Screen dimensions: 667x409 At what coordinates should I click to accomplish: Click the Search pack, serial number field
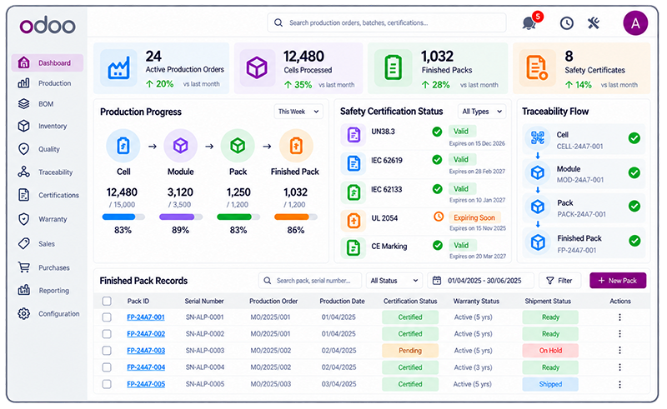[309, 281]
